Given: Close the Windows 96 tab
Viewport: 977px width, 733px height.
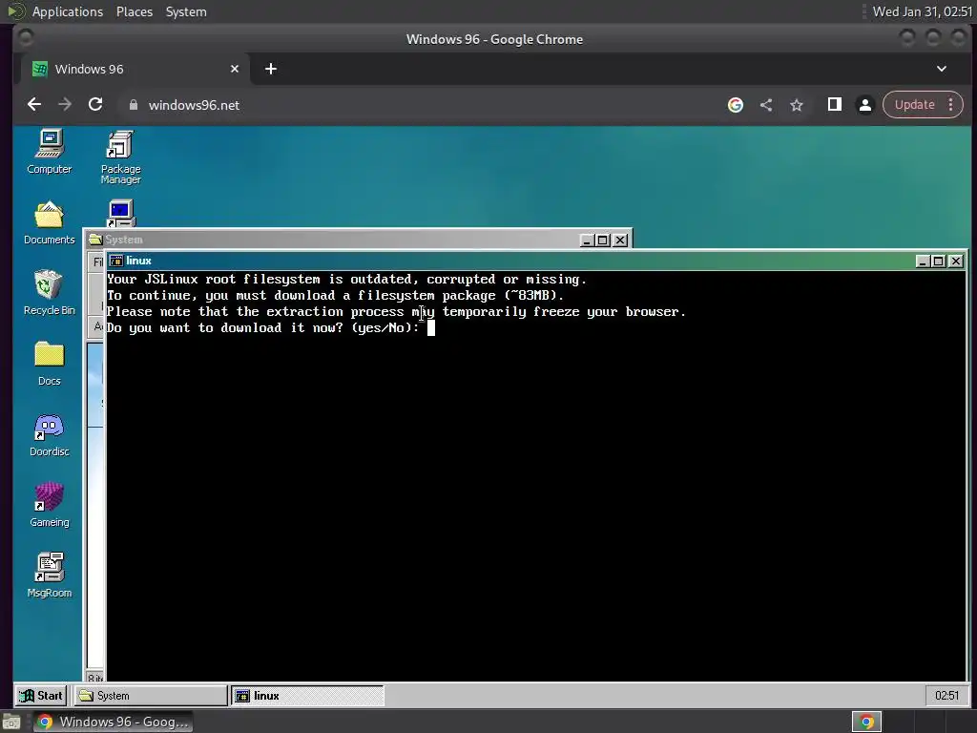Looking at the screenshot, I should pyautogui.click(x=235, y=69).
